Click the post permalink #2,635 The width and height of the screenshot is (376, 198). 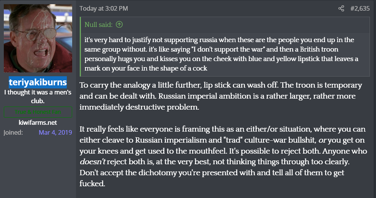click(359, 8)
